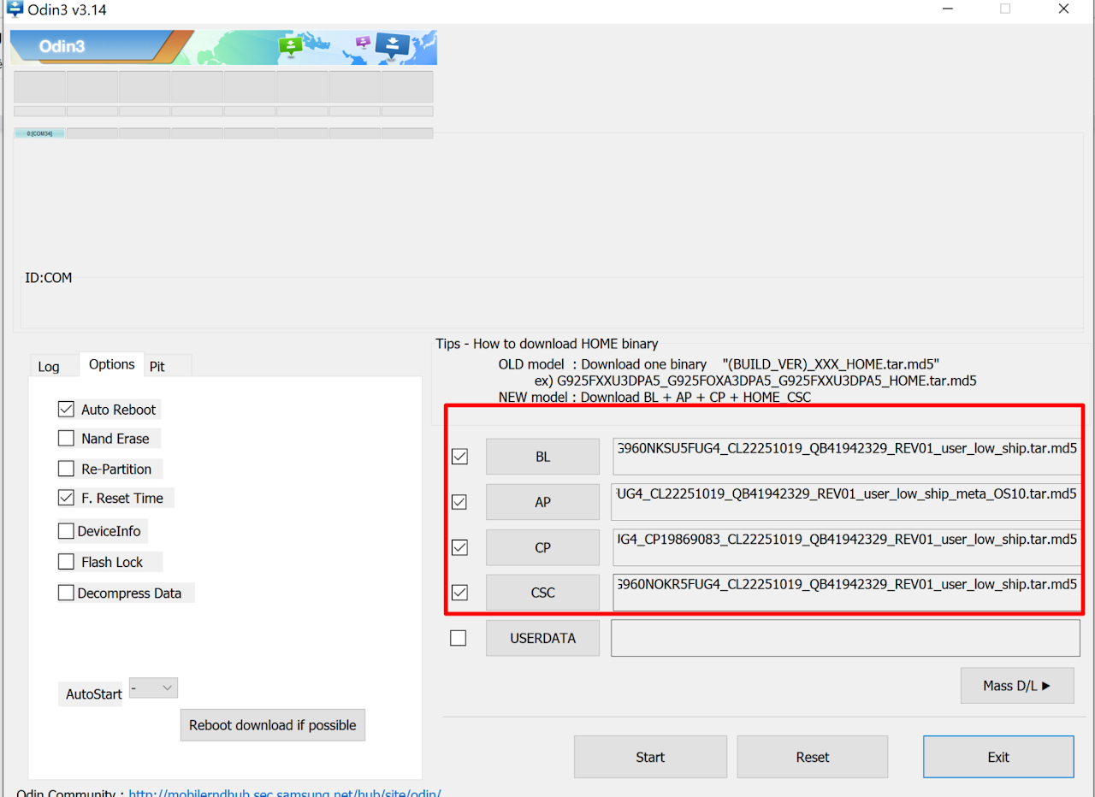Viewport: 1095px width, 797px height.
Task: Click the Reset button
Action: click(x=812, y=757)
